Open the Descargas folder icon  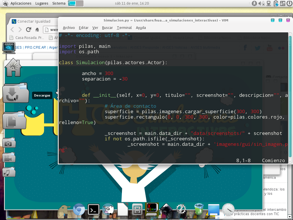(15, 93)
